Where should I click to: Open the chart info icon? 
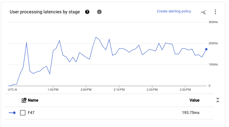pos(99,12)
